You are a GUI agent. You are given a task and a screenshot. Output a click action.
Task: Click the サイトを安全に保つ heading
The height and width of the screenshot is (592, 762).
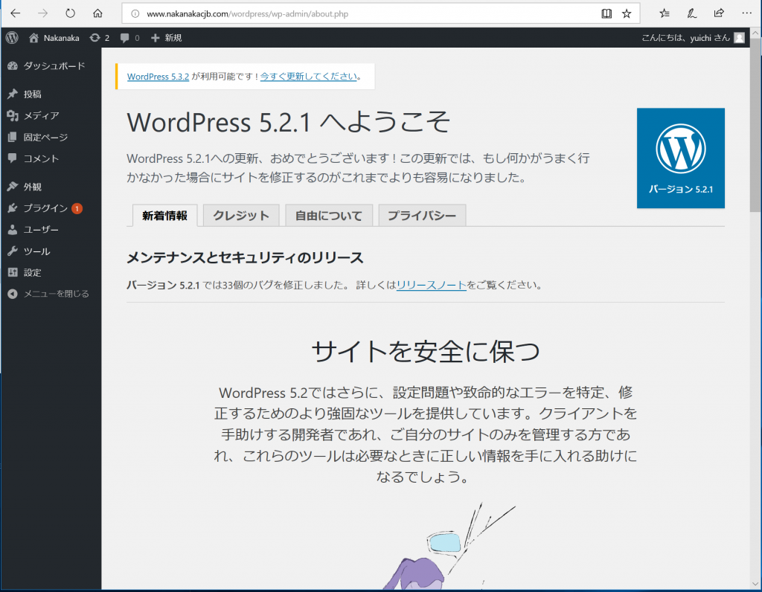425,351
